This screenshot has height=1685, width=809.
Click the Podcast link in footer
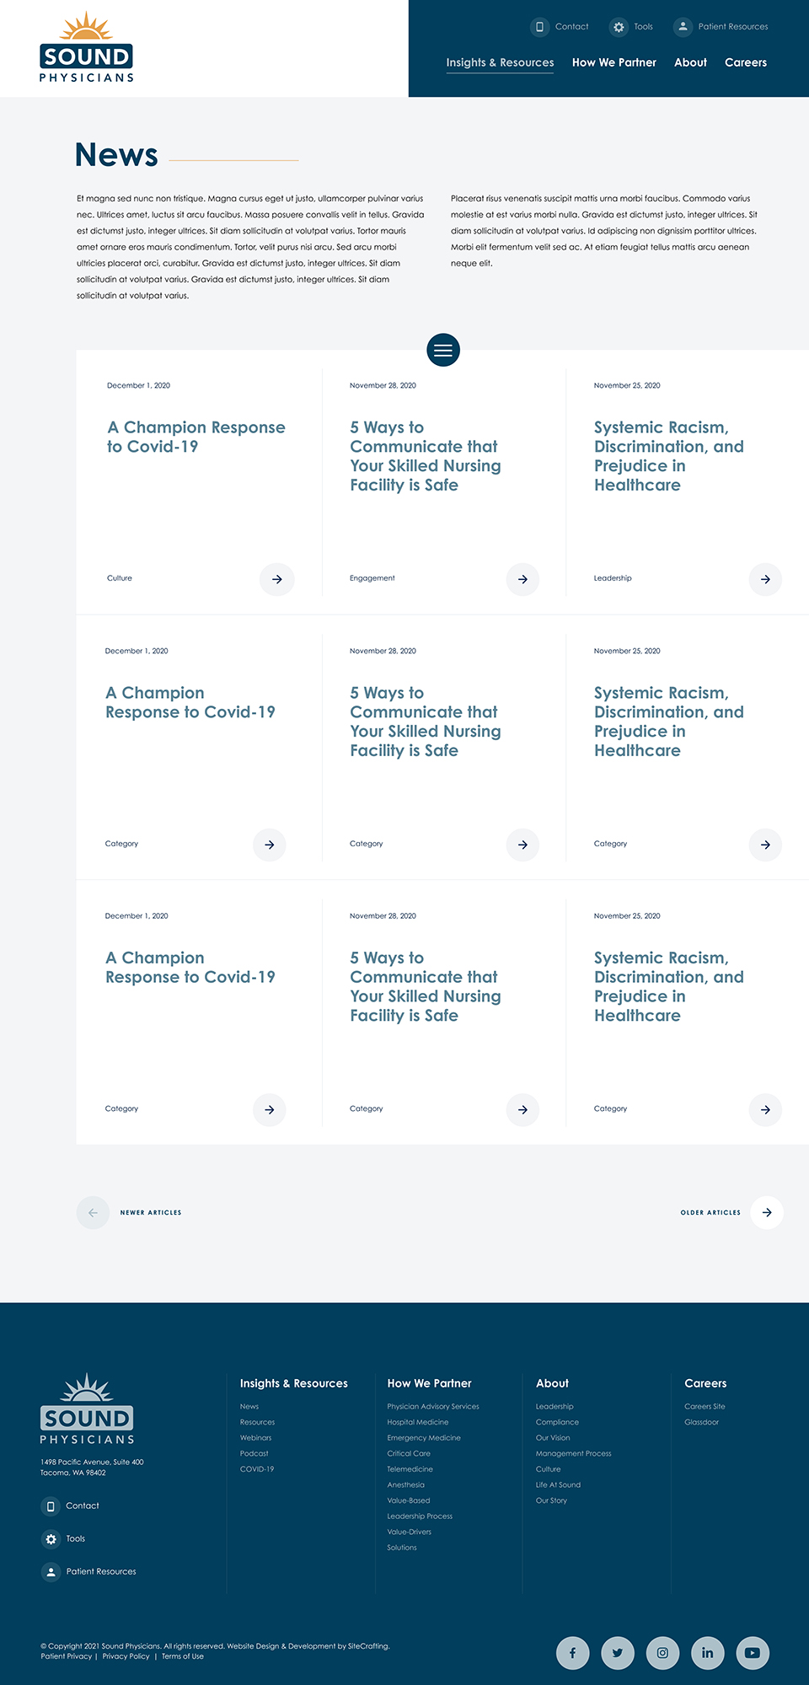click(254, 1453)
